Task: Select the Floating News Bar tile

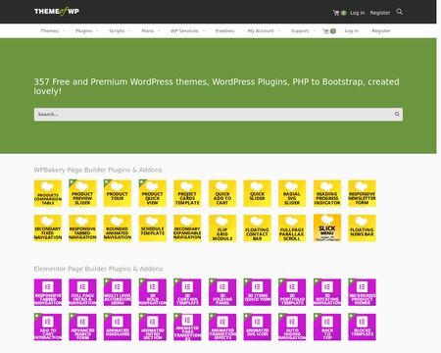Action: (x=362, y=228)
